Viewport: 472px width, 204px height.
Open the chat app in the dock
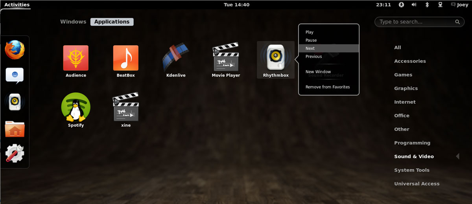click(x=15, y=75)
